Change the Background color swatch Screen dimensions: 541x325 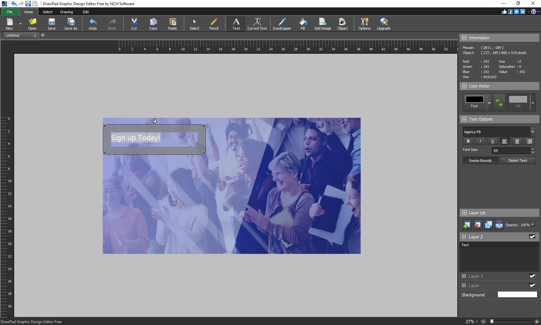pos(517,294)
